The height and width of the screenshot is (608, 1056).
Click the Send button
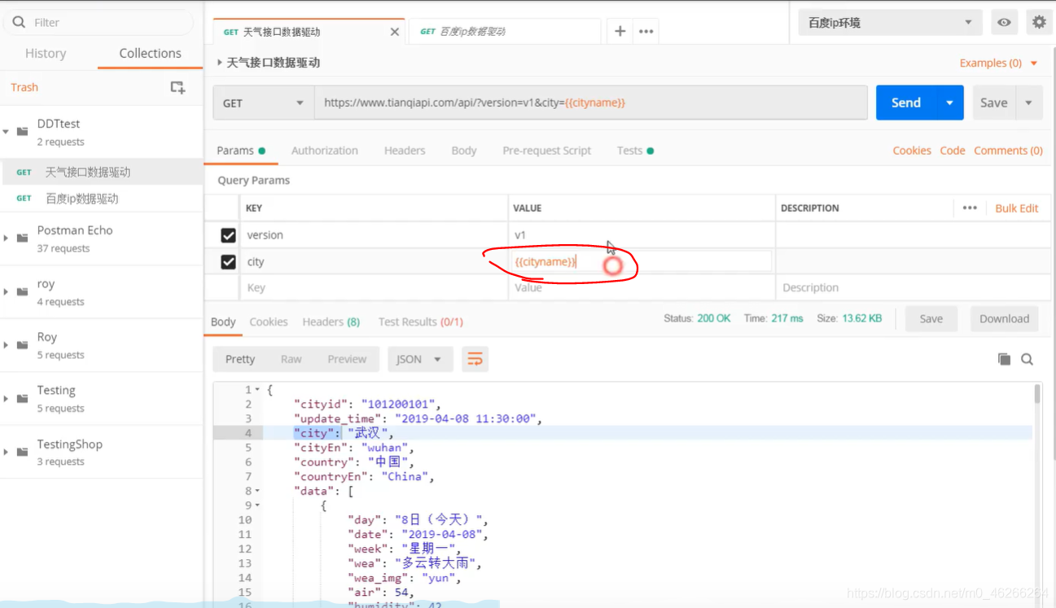click(906, 103)
